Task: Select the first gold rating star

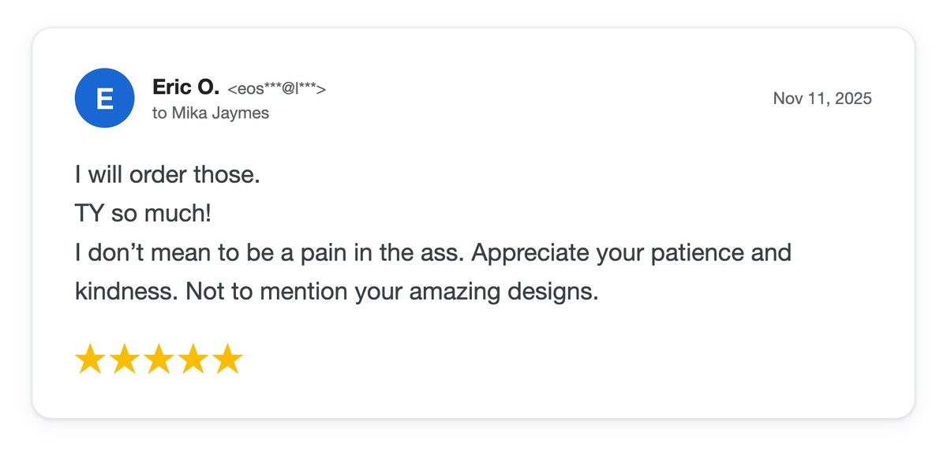Action: (x=90, y=359)
